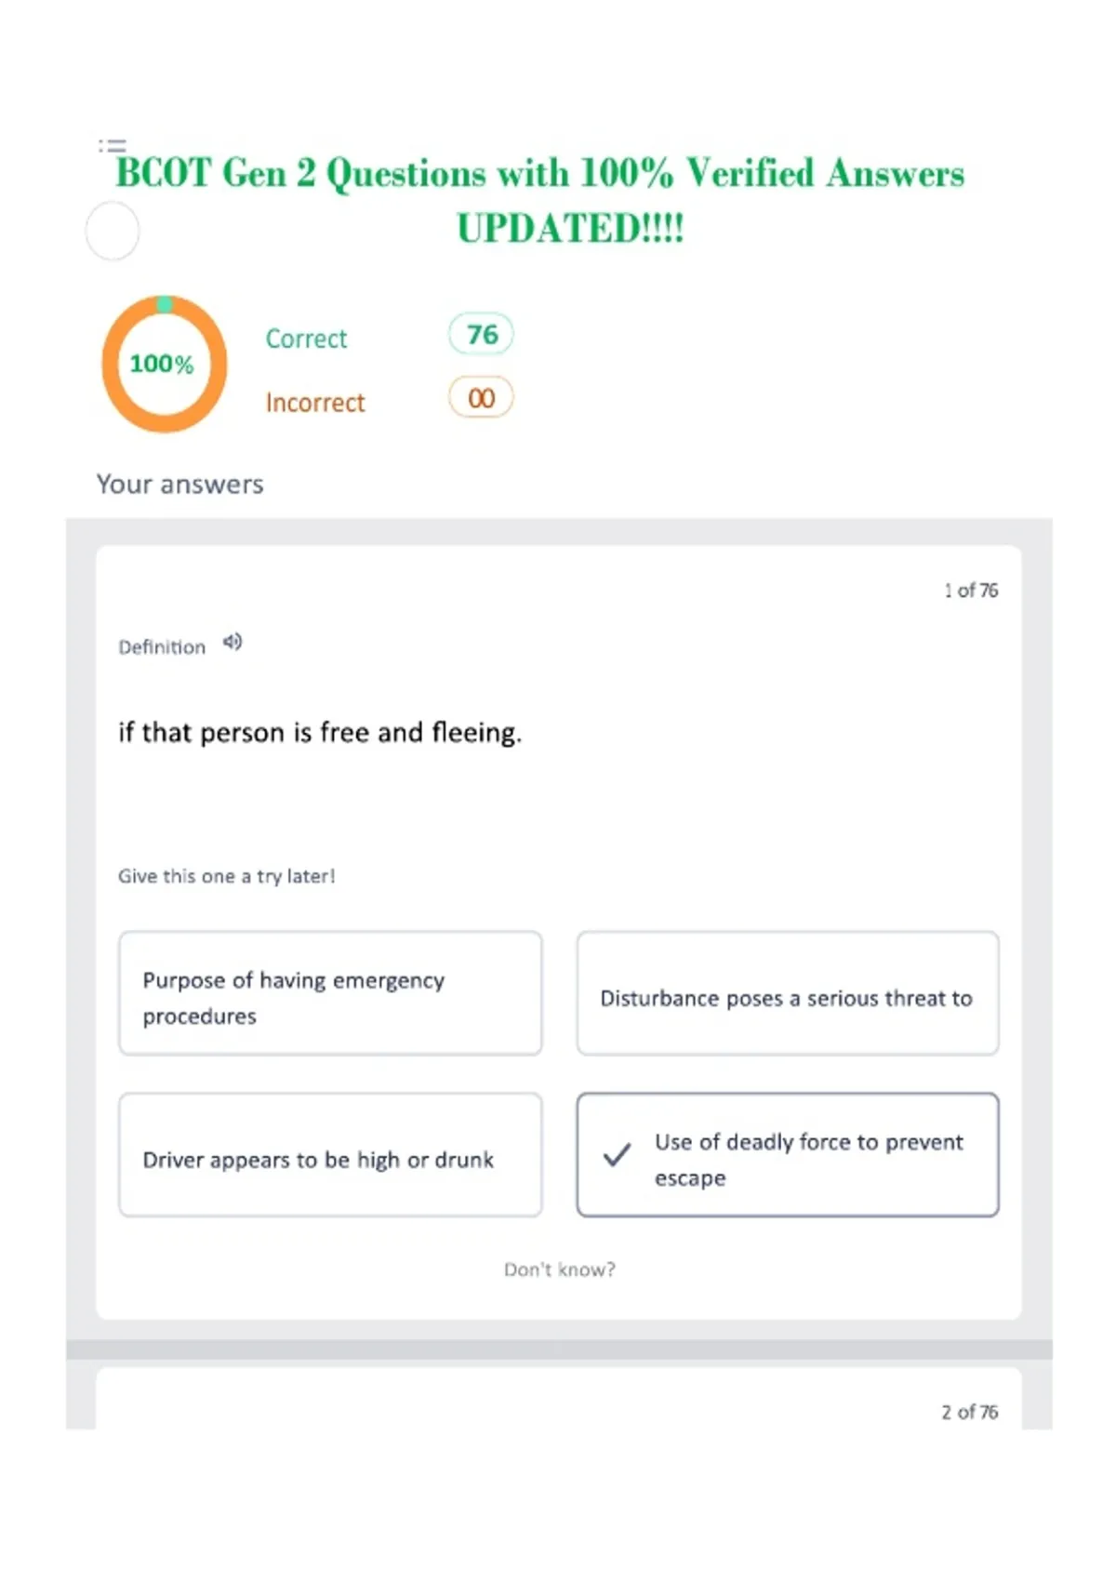This screenshot has width=1116, height=1581.
Task: Select 'Use of deadly force to prevent escape'
Action: [788, 1154]
